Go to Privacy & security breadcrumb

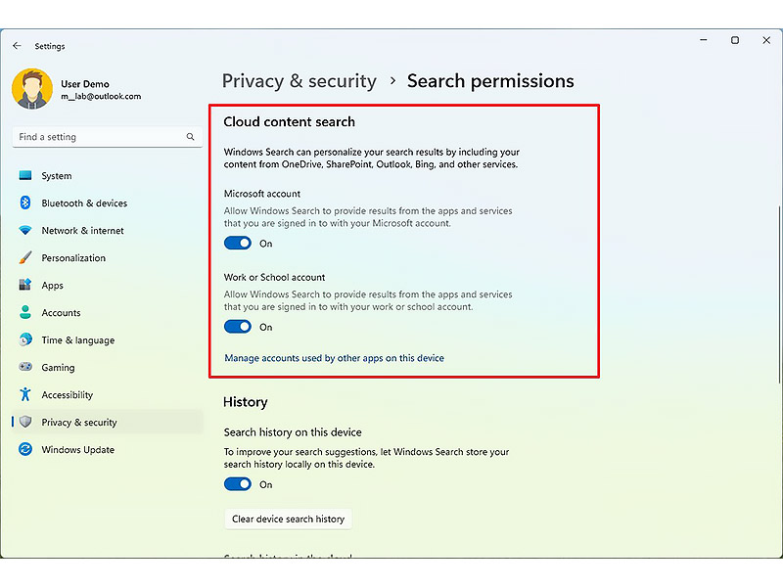pyautogui.click(x=299, y=81)
